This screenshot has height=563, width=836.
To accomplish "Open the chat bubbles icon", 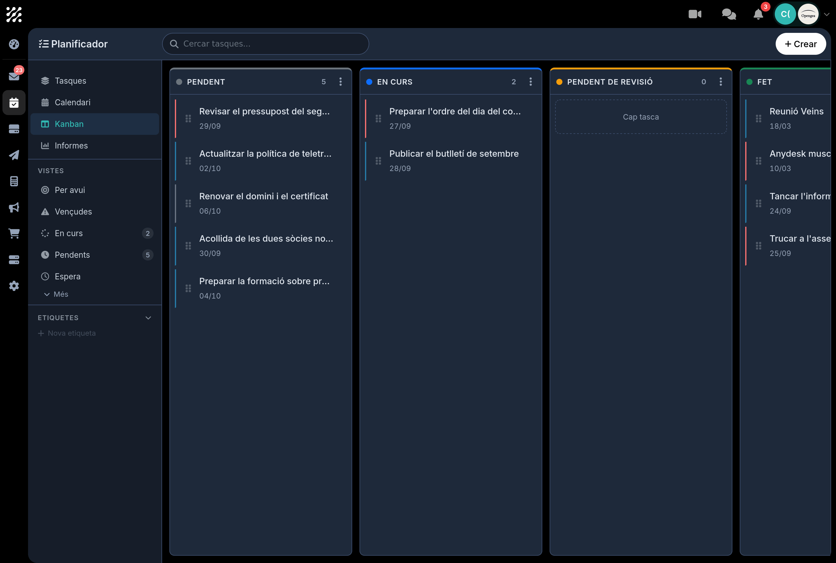I will pos(729,14).
